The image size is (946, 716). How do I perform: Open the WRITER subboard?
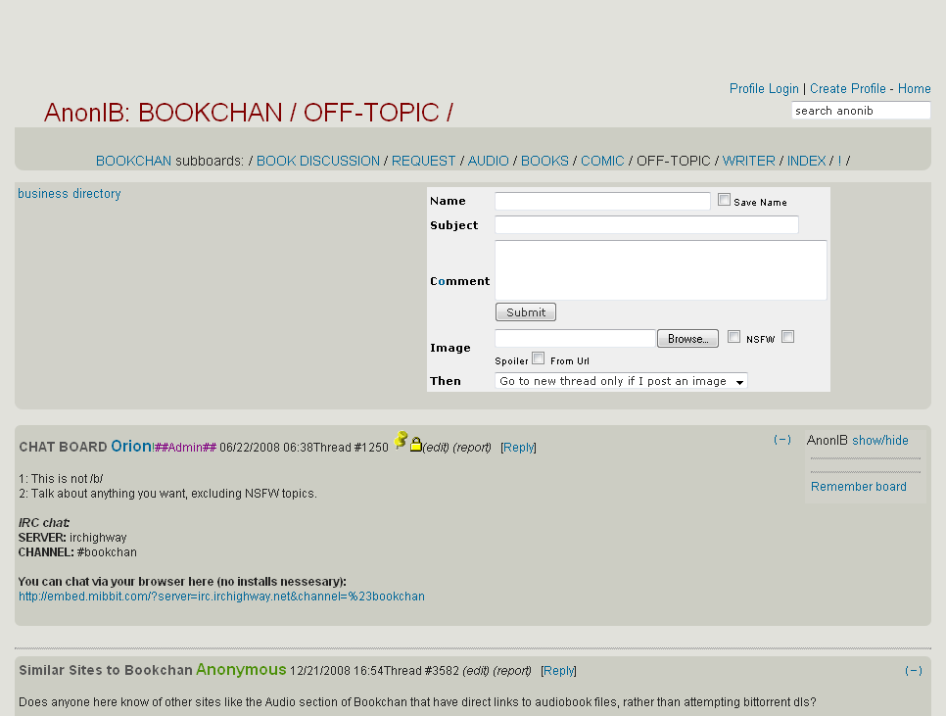click(749, 161)
